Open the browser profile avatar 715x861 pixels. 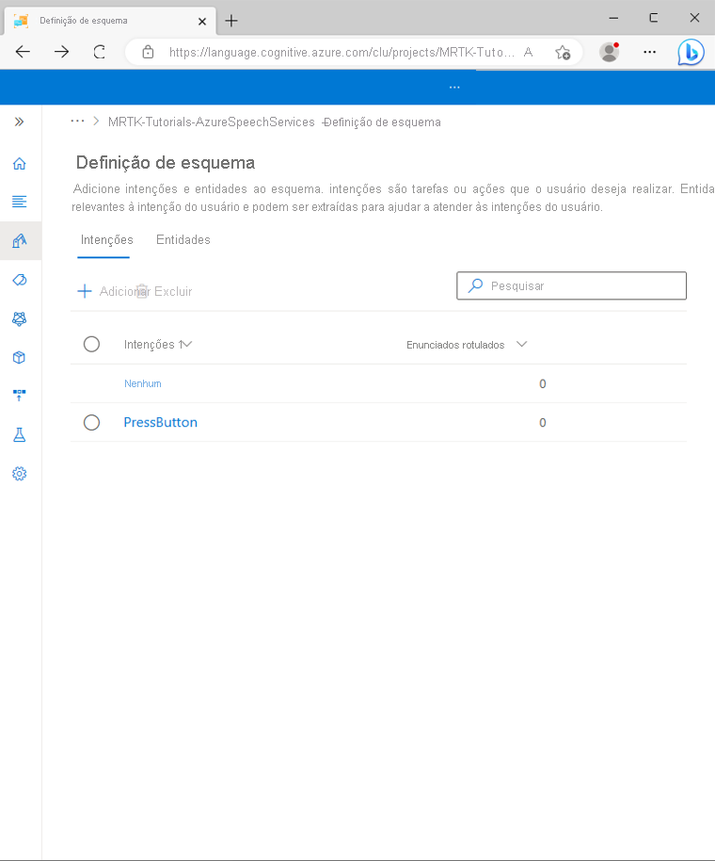pos(610,52)
